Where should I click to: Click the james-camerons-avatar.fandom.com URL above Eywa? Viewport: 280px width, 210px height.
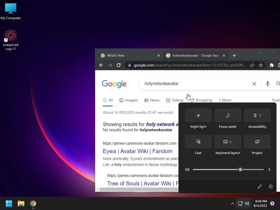coord(139,143)
